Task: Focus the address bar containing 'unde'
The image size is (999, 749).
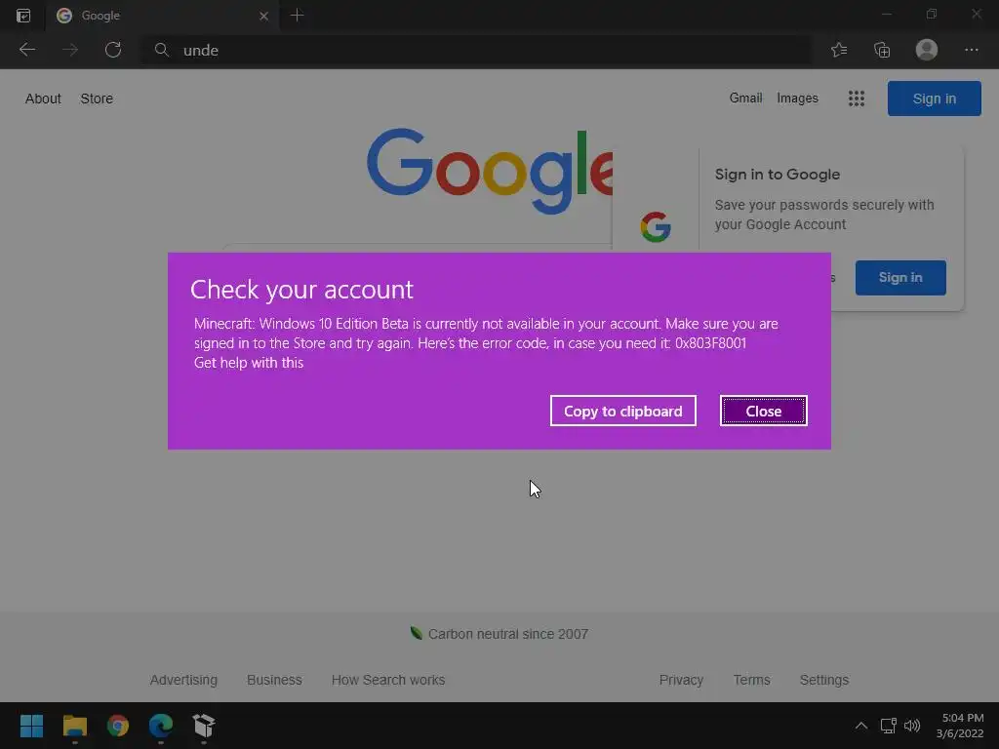Action: tap(476, 50)
